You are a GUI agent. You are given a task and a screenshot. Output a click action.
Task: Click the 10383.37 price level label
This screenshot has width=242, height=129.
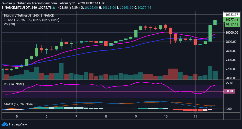232,15
